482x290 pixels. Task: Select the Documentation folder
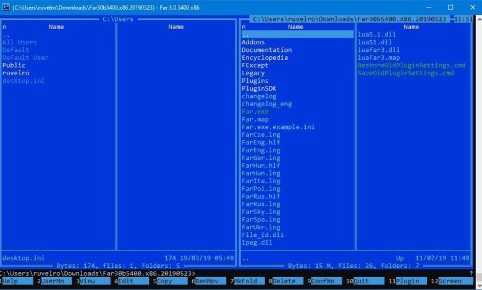click(x=266, y=50)
